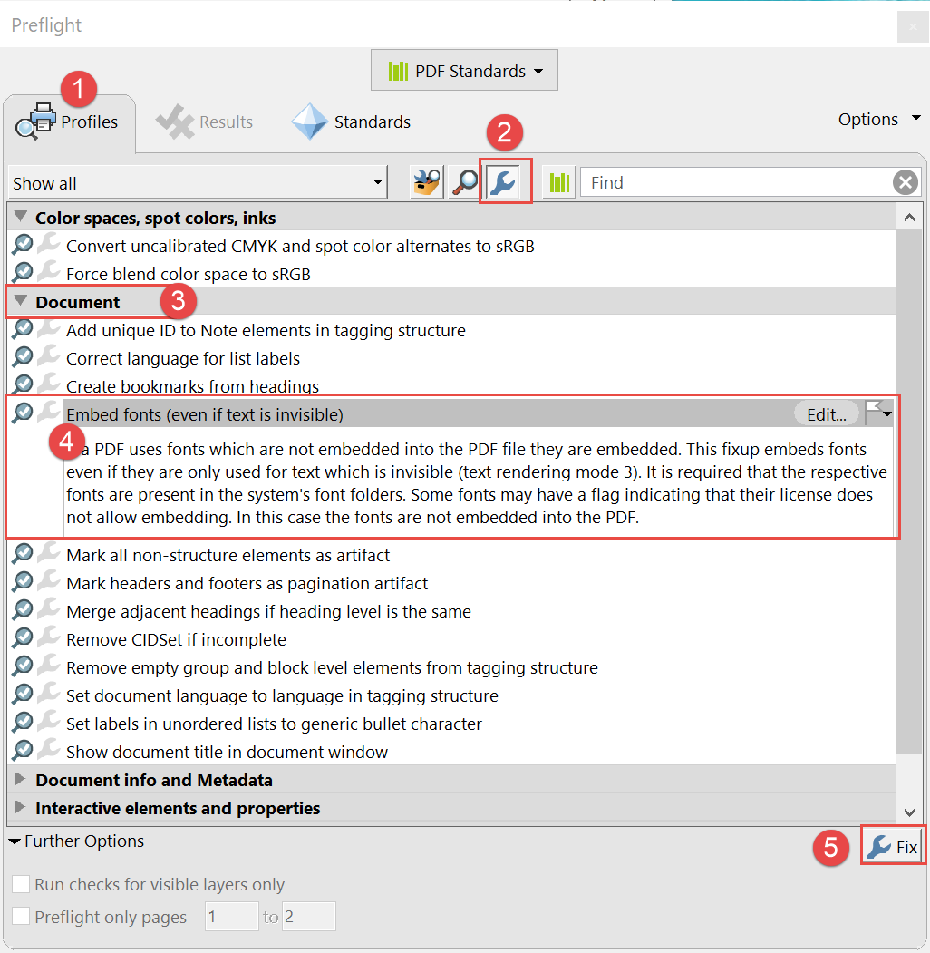Enable Run checks for visible layers only
The width and height of the screenshot is (930, 953).
(x=20, y=884)
